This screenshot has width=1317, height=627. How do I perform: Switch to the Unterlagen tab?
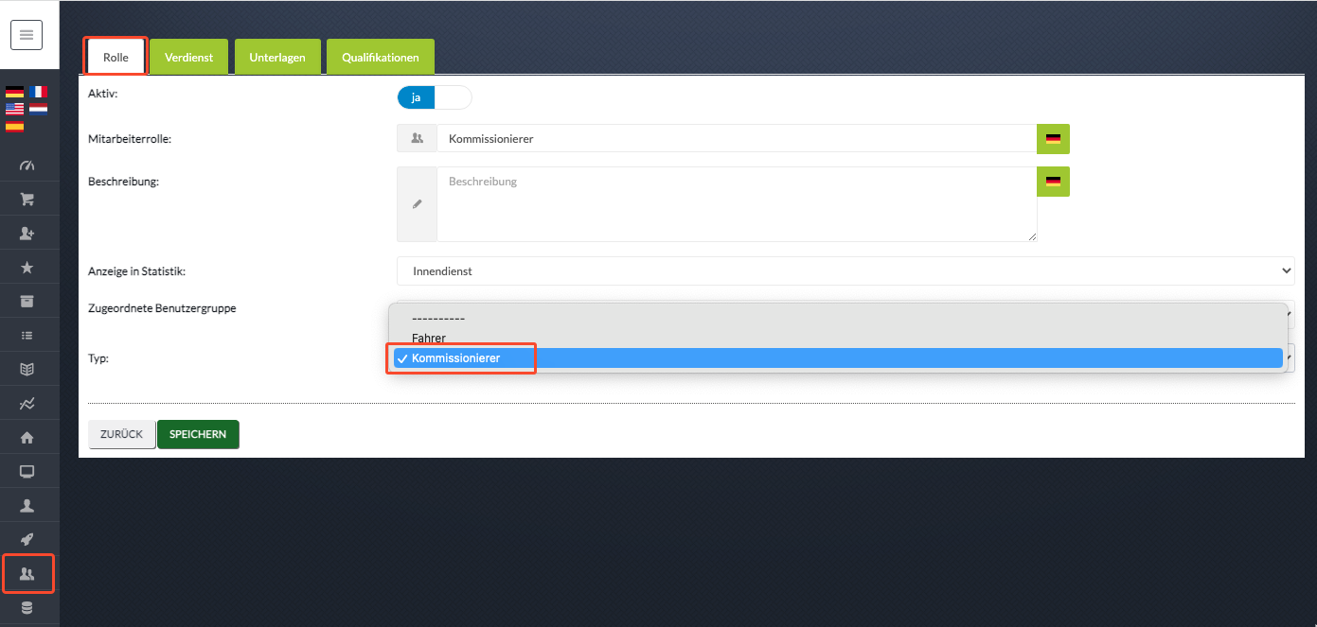pos(277,58)
